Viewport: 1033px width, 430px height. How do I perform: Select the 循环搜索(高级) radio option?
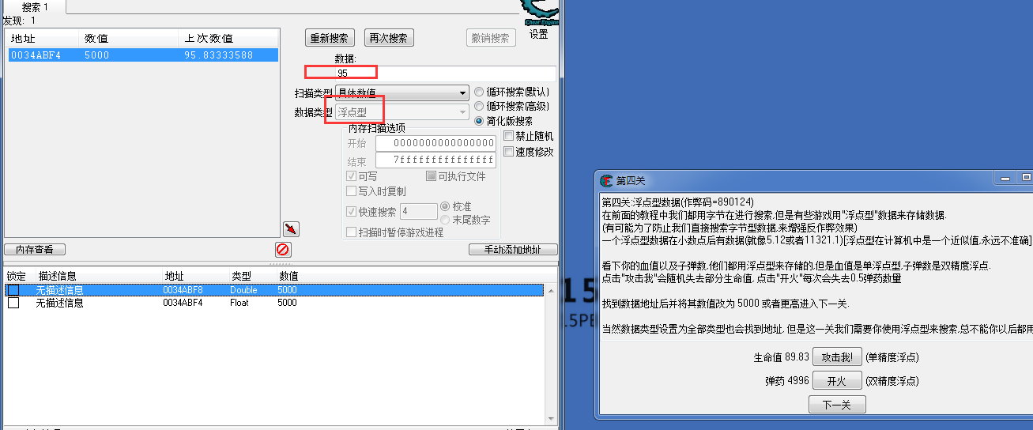click(x=479, y=106)
